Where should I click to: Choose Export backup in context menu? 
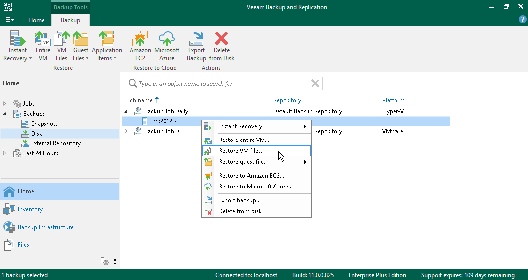click(x=256, y=200)
